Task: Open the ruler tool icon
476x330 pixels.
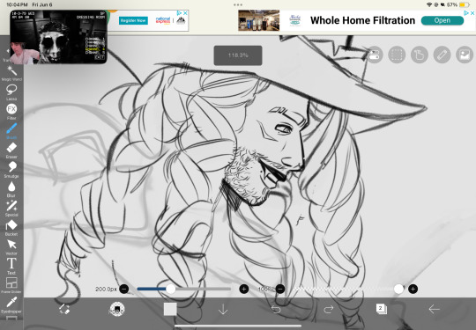Action: point(442,55)
